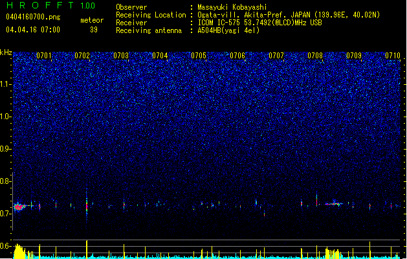Click the 0.6 kHz axis label
The height and width of the screenshot is (259, 407).
[x=6, y=246]
